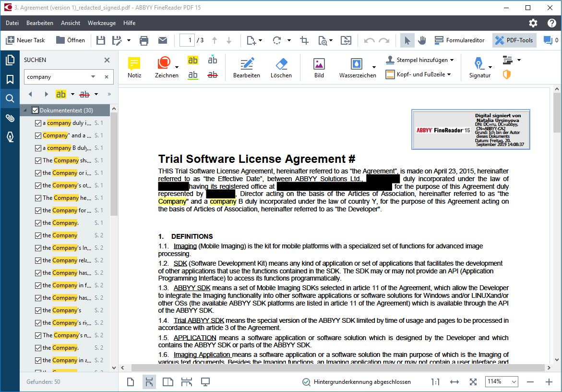The width and height of the screenshot is (562, 392).
Task: Choose the underline text tool in ribbon
Action: pos(193,75)
